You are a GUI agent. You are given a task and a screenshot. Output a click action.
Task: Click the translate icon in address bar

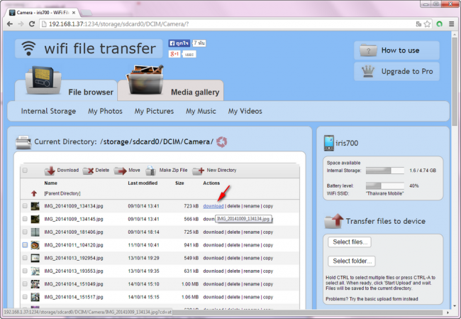(418, 24)
